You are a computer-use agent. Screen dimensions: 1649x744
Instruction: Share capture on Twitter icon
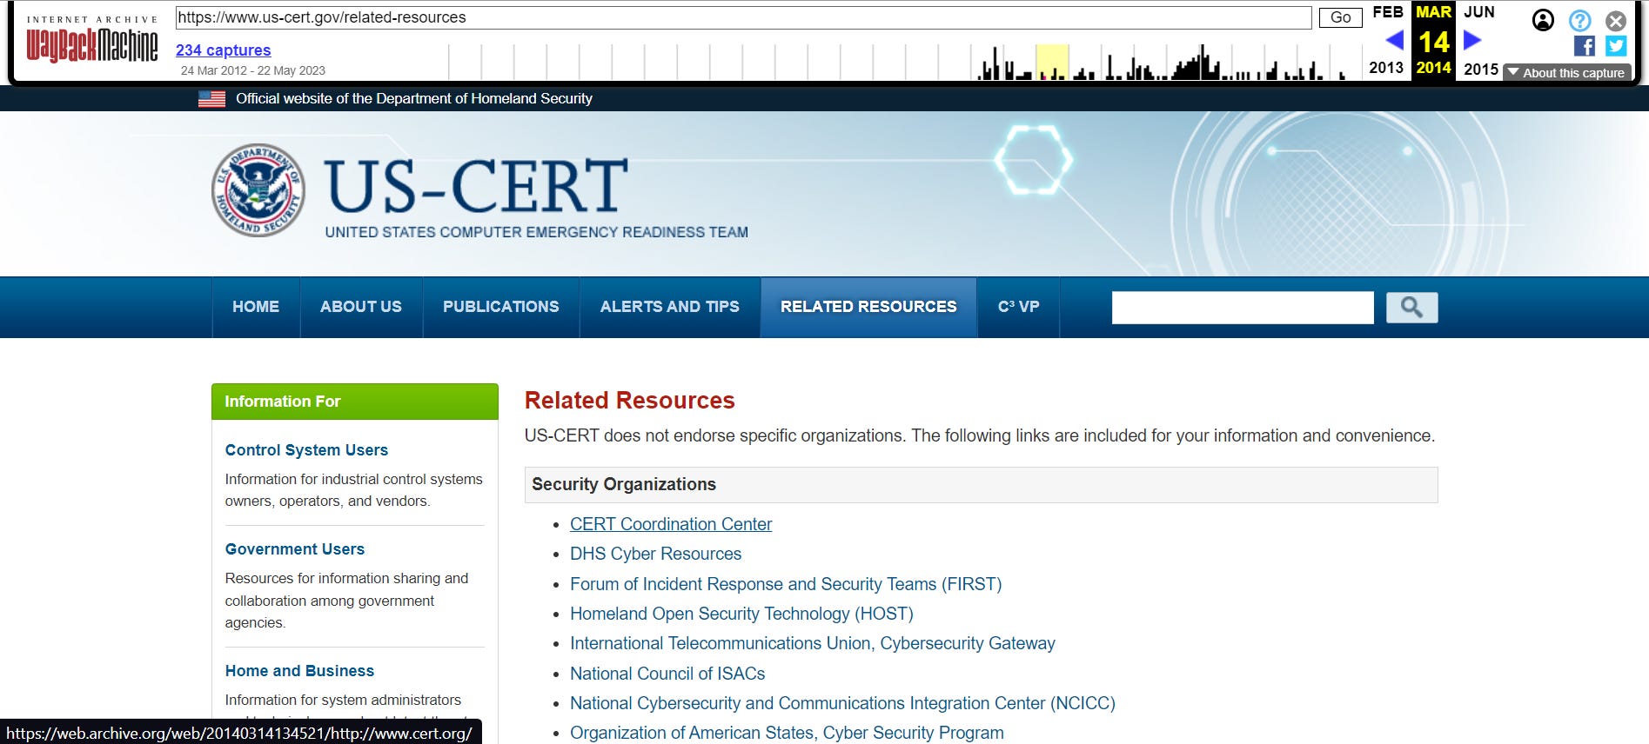[x=1616, y=46]
